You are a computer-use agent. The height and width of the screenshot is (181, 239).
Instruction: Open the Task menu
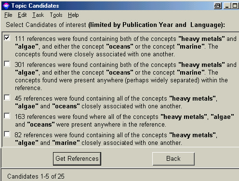(38, 15)
